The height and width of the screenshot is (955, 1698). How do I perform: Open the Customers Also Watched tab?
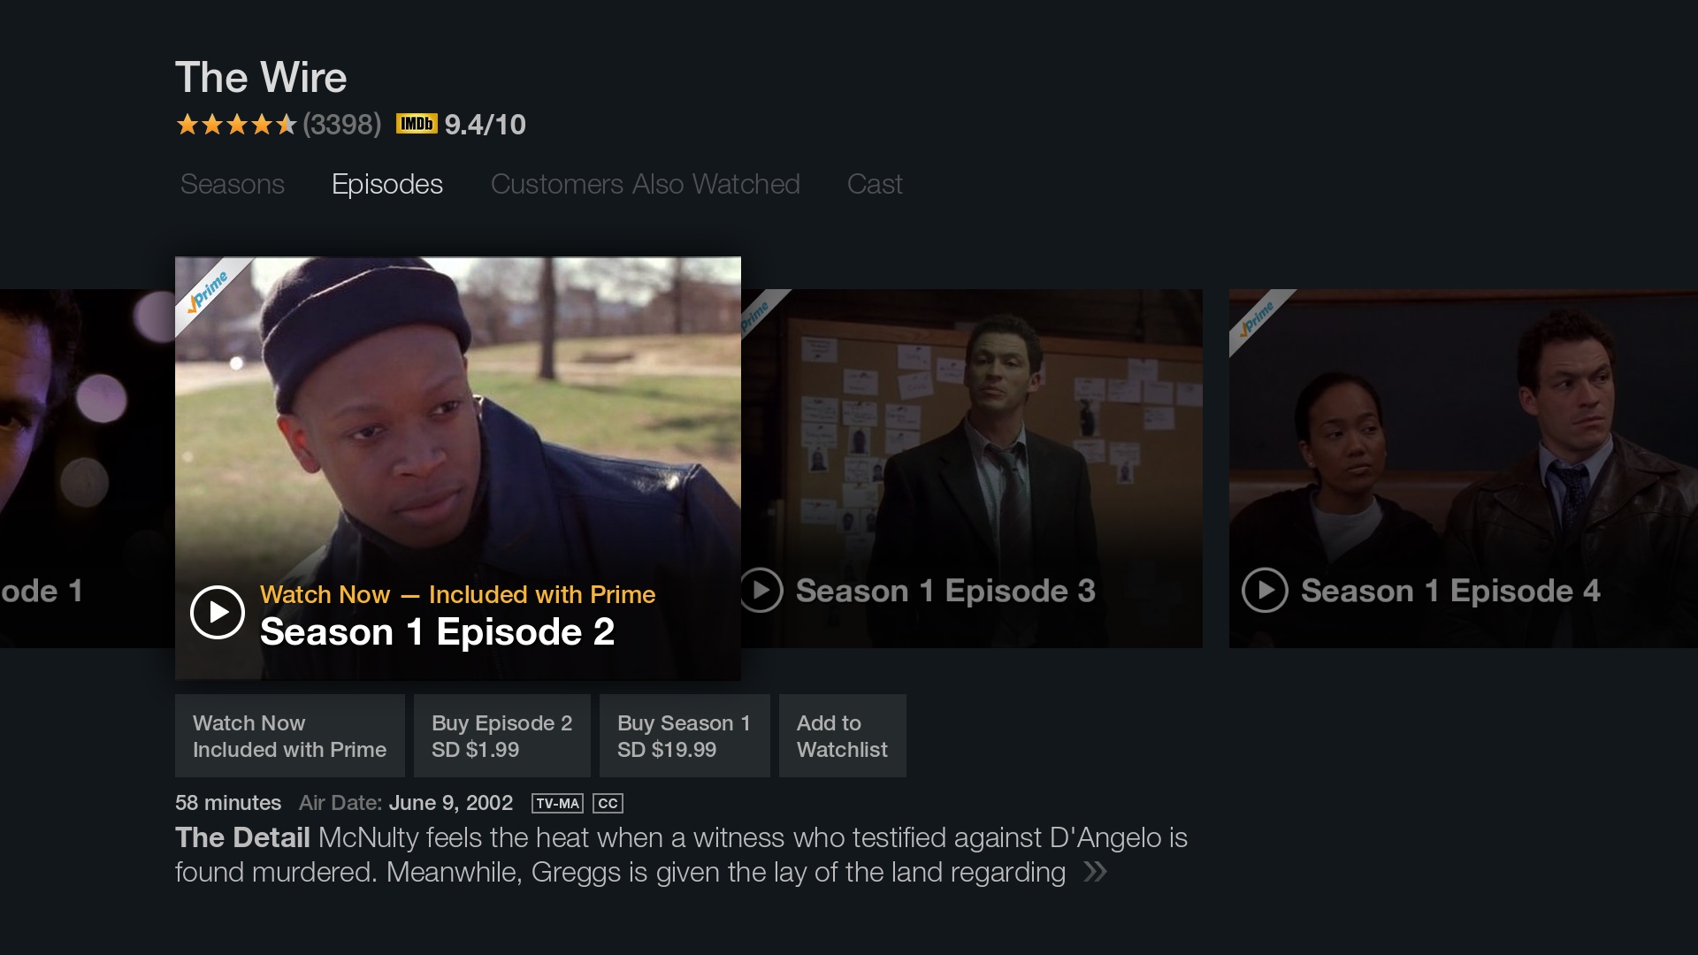(x=646, y=184)
